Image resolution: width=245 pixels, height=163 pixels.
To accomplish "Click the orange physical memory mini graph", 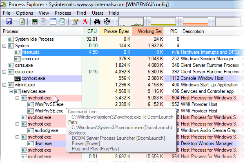I will (196, 22).
